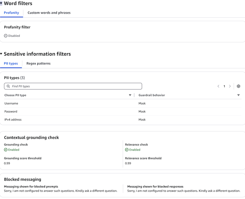The image size is (245, 199).
Task: Select the IPv4 address PII row
Action: coord(13,120)
